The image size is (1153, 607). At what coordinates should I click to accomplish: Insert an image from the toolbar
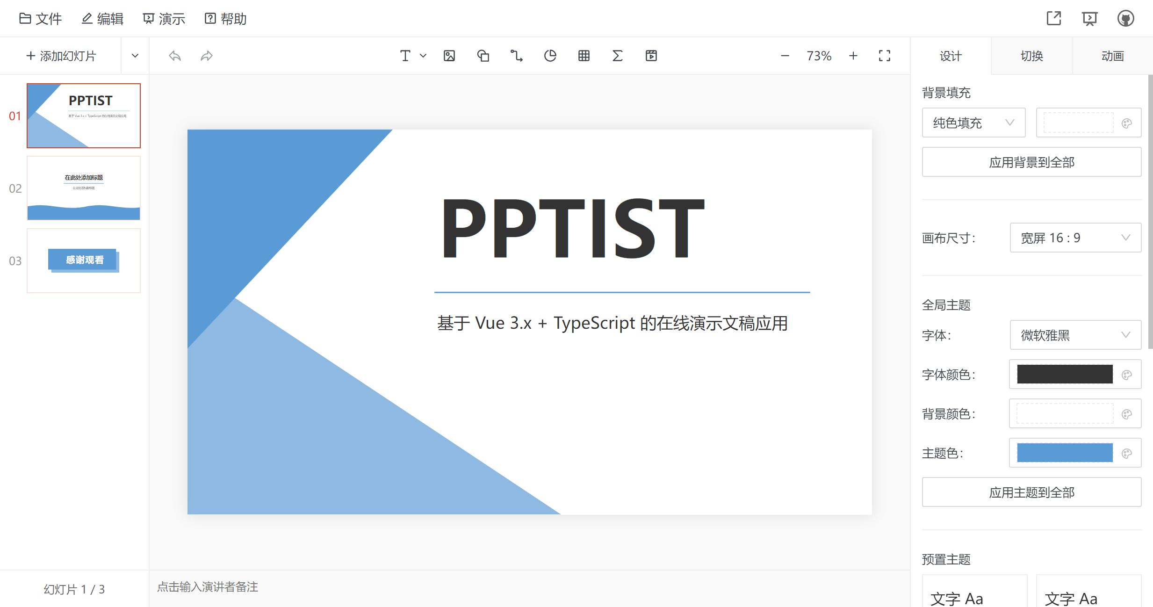click(x=449, y=56)
